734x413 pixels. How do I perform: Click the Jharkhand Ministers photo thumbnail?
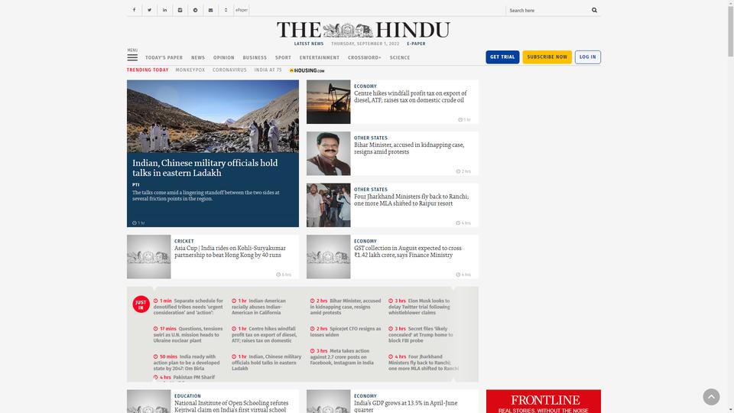click(x=329, y=205)
